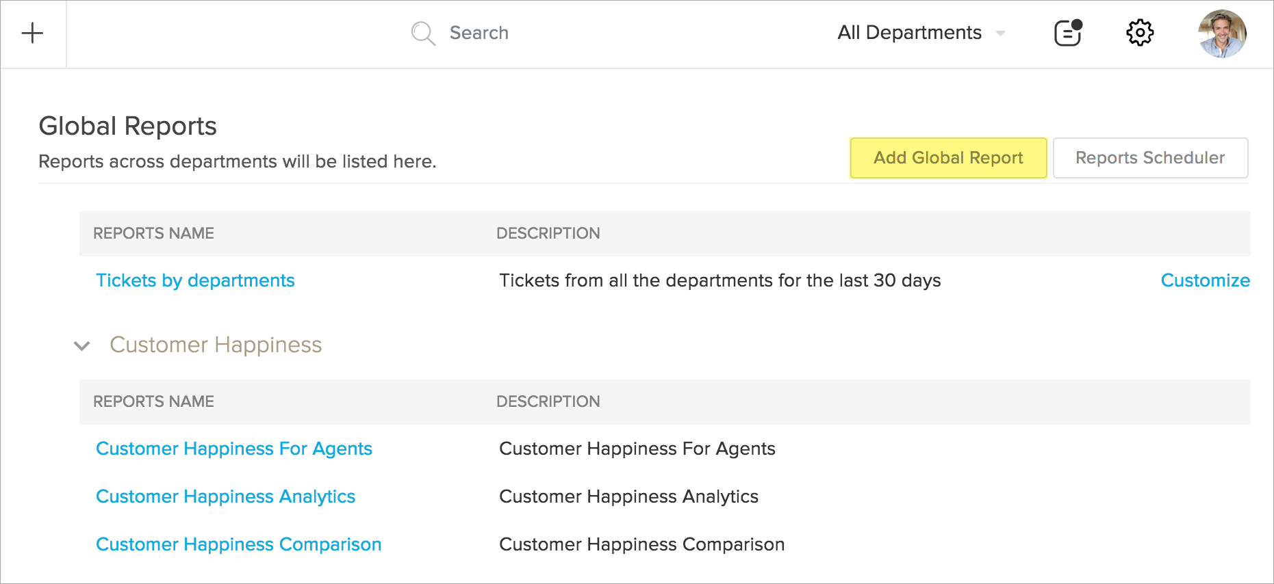Screen dimensions: 1274x584
Task: Click the Global Reports page heading
Action: tap(127, 127)
